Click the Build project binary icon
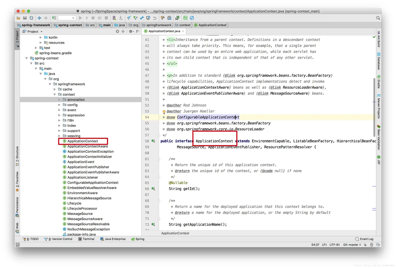Screen dimensions: 396x268 (x=54, y=18)
